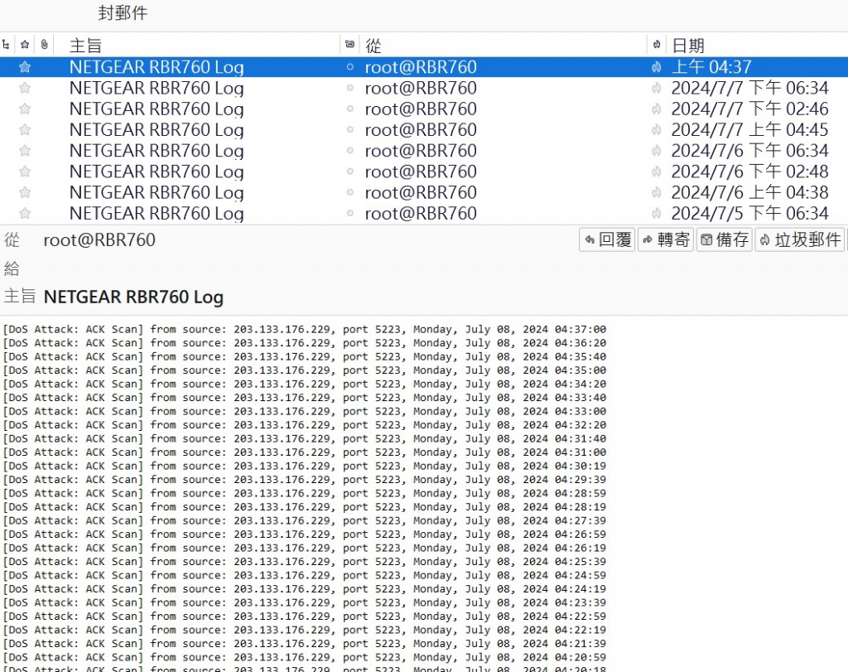Click the 垃圾郵件 junk button

click(800, 239)
